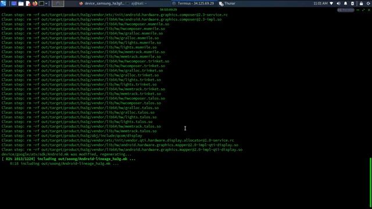This screenshot has width=372, height=209.
Task: Click the 34.125.69.29 host title
Action: [x=168, y=10]
